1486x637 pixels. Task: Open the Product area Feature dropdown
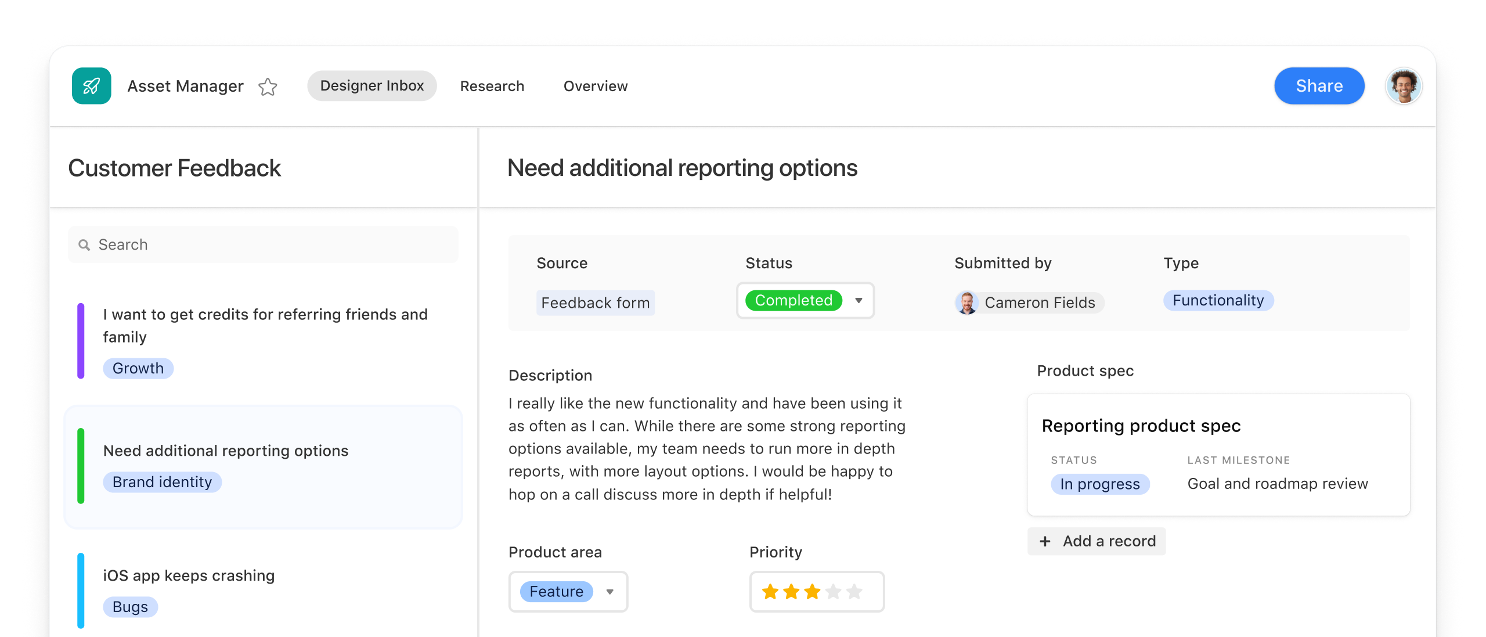pyautogui.click(x=609, y=592)
